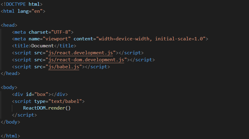
Task: Click the closing body tag
Action: pos(10,122)
